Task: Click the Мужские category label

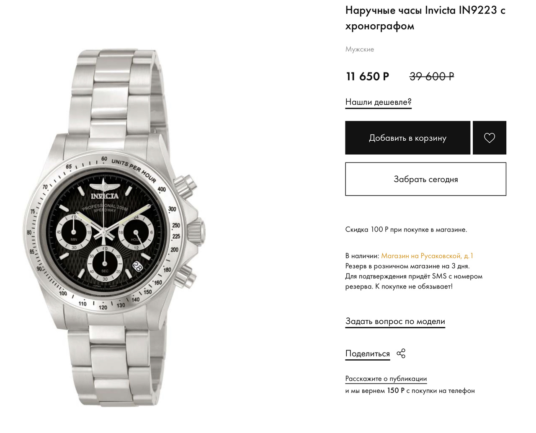Action: point(359,49)
